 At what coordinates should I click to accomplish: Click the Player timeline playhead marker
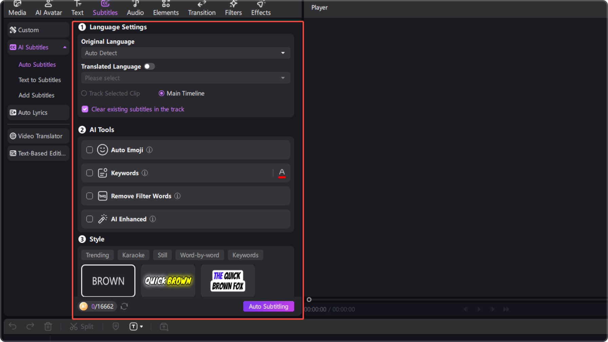click(309, 300)
